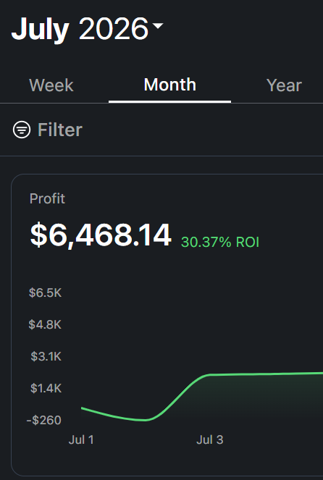This screenshot has width=323, height=480.
Task: Click the $4.8K axis label
Action: pos(45,324)
